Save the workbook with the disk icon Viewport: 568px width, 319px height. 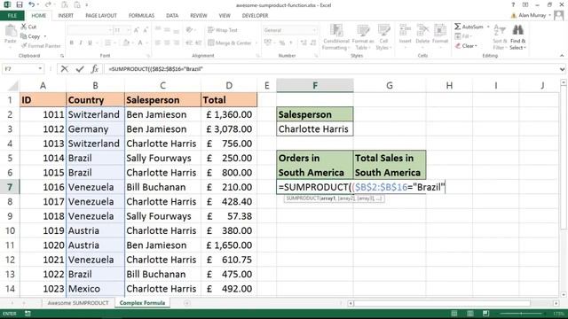(x=20, y=5)
